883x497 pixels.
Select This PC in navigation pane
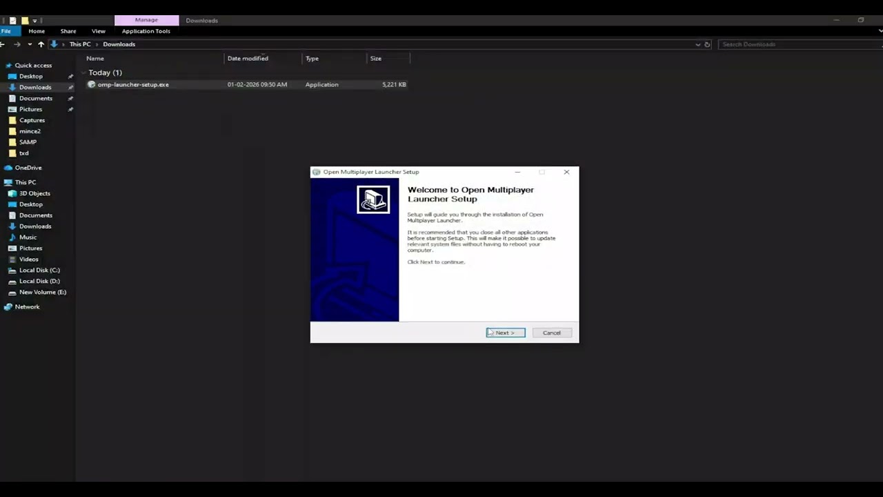tap(26, 183)
